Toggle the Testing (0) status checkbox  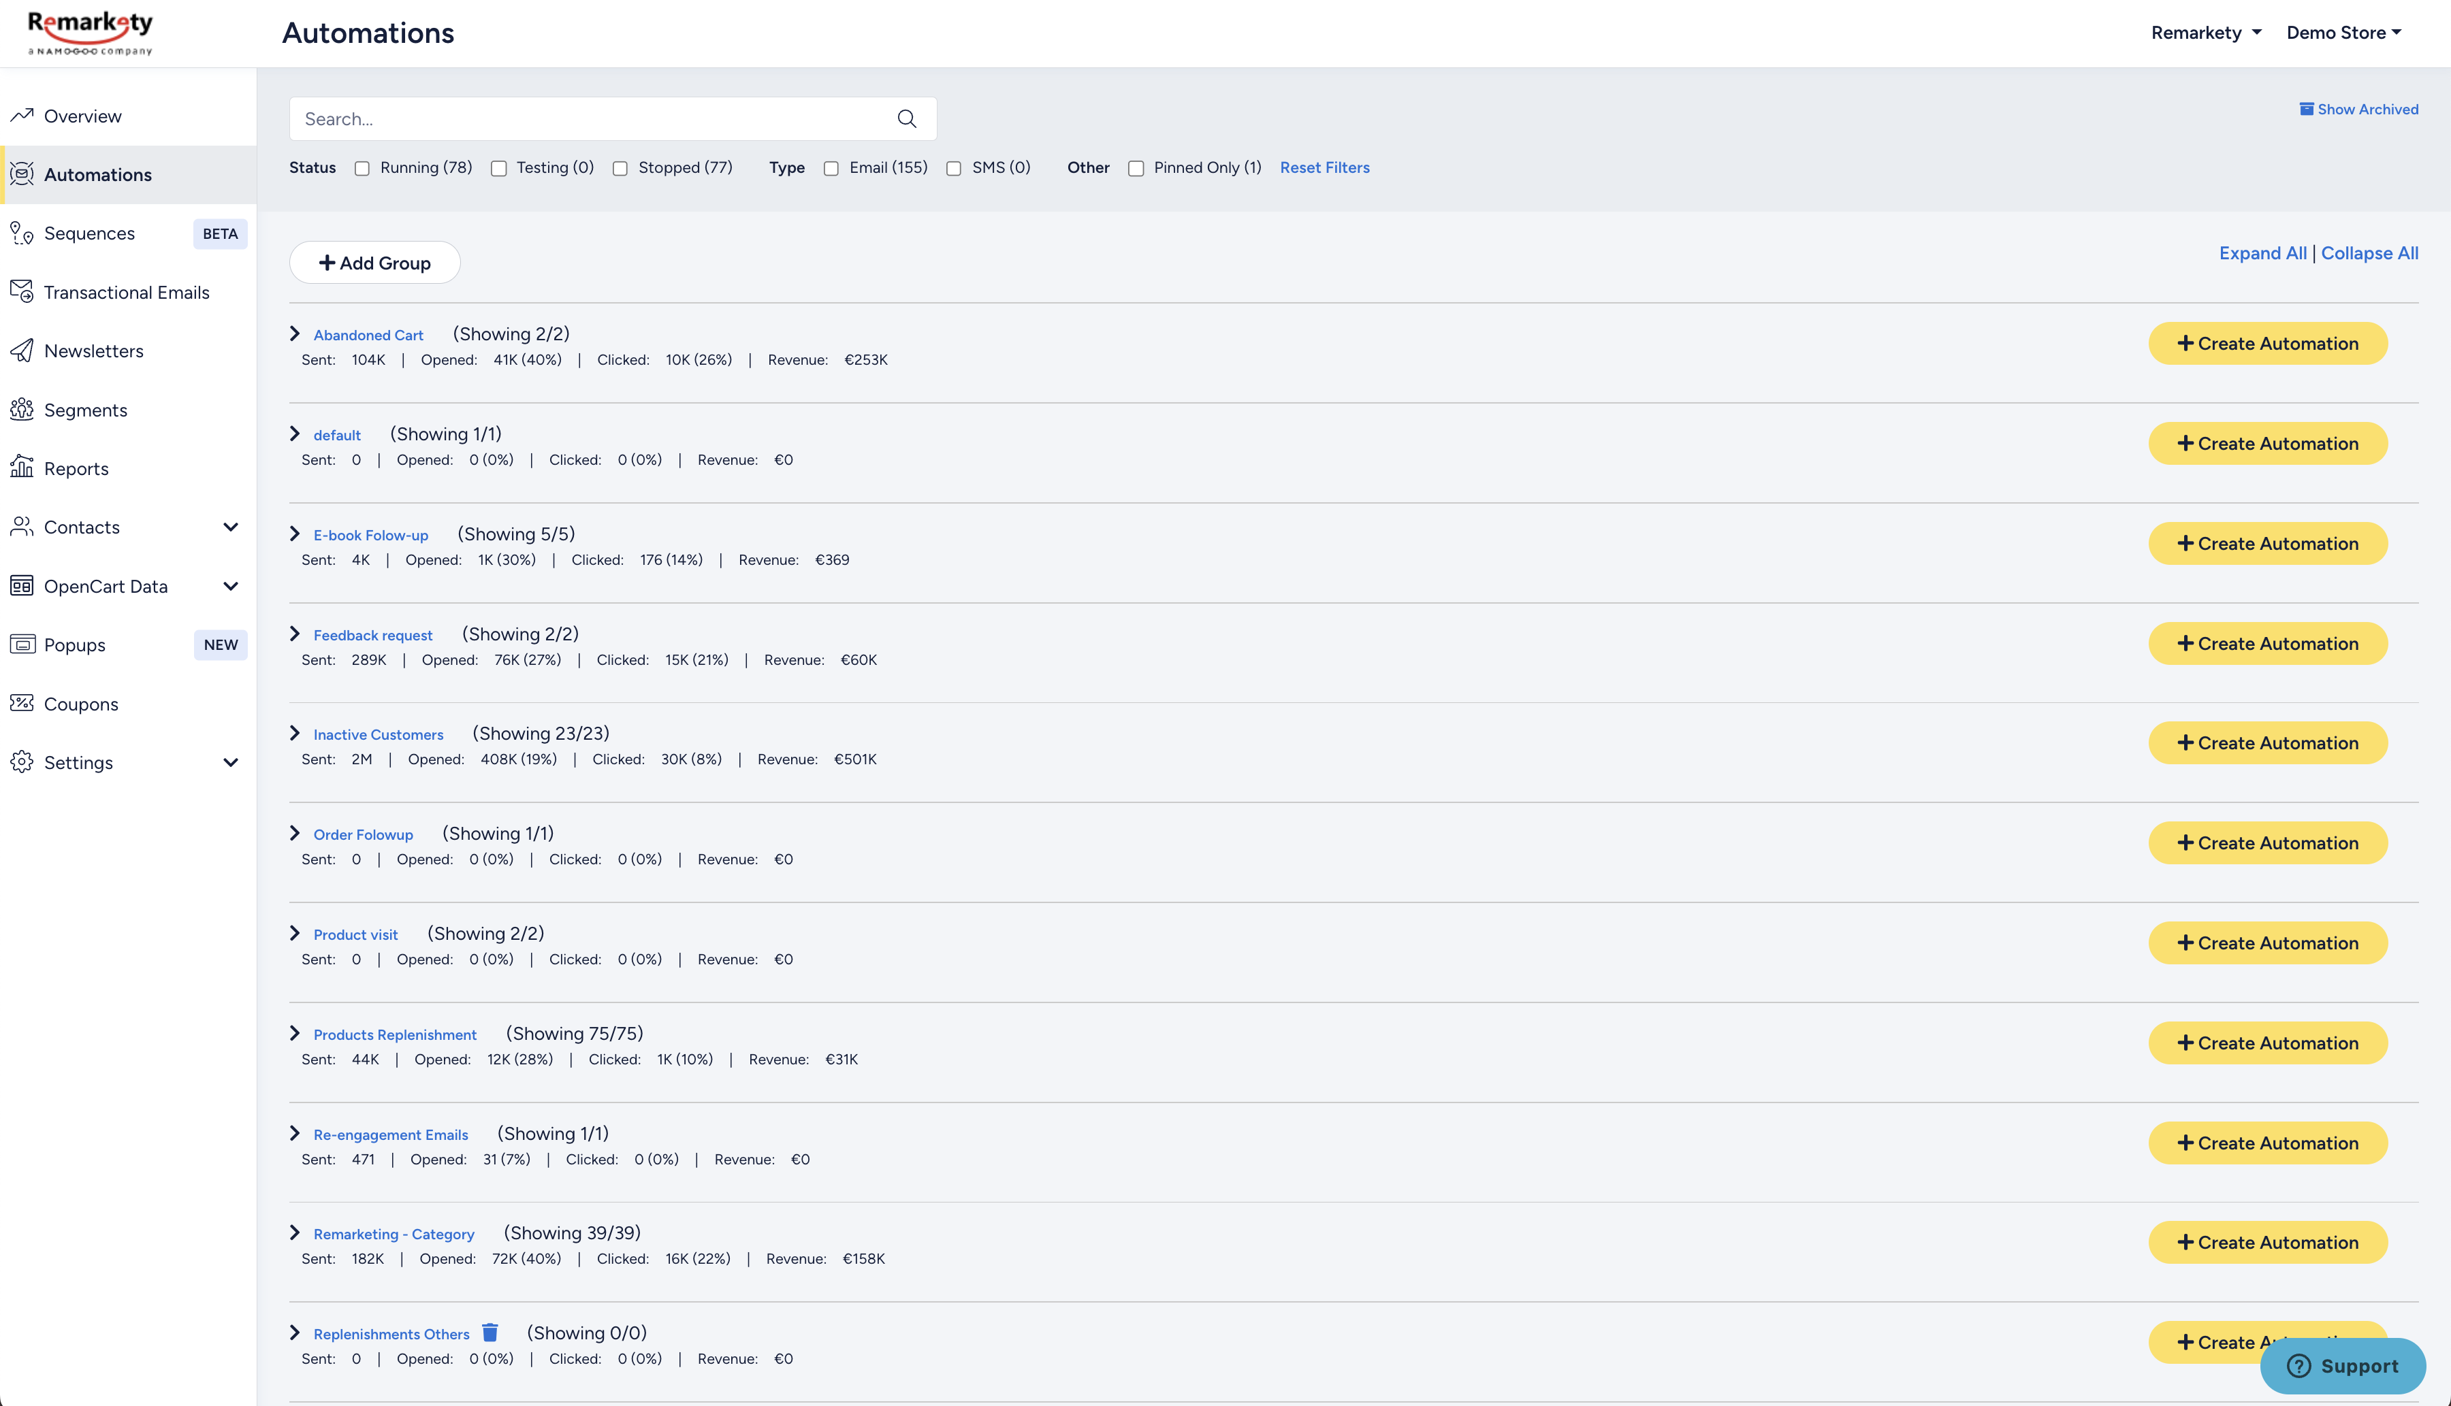[x=498, y=168]
